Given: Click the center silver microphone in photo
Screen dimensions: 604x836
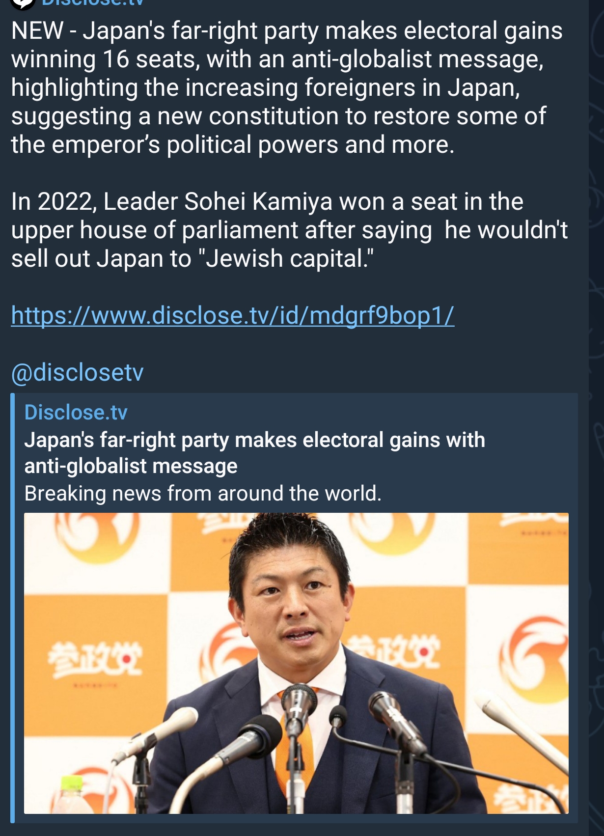Looking at the screenshot, I should (299, 712).
